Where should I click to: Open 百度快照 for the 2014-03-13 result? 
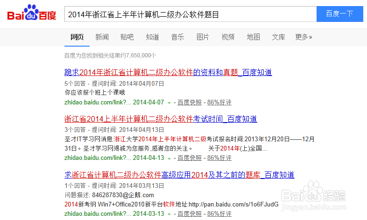190,213
